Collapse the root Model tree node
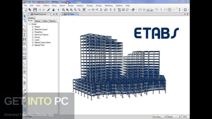This screenshot has height=119, width=212. [30, 24]
